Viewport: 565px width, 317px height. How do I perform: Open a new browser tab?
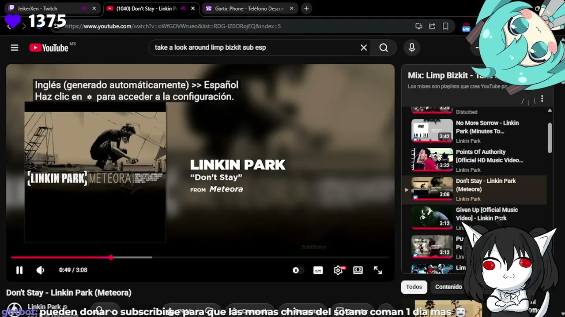(306, 8)
